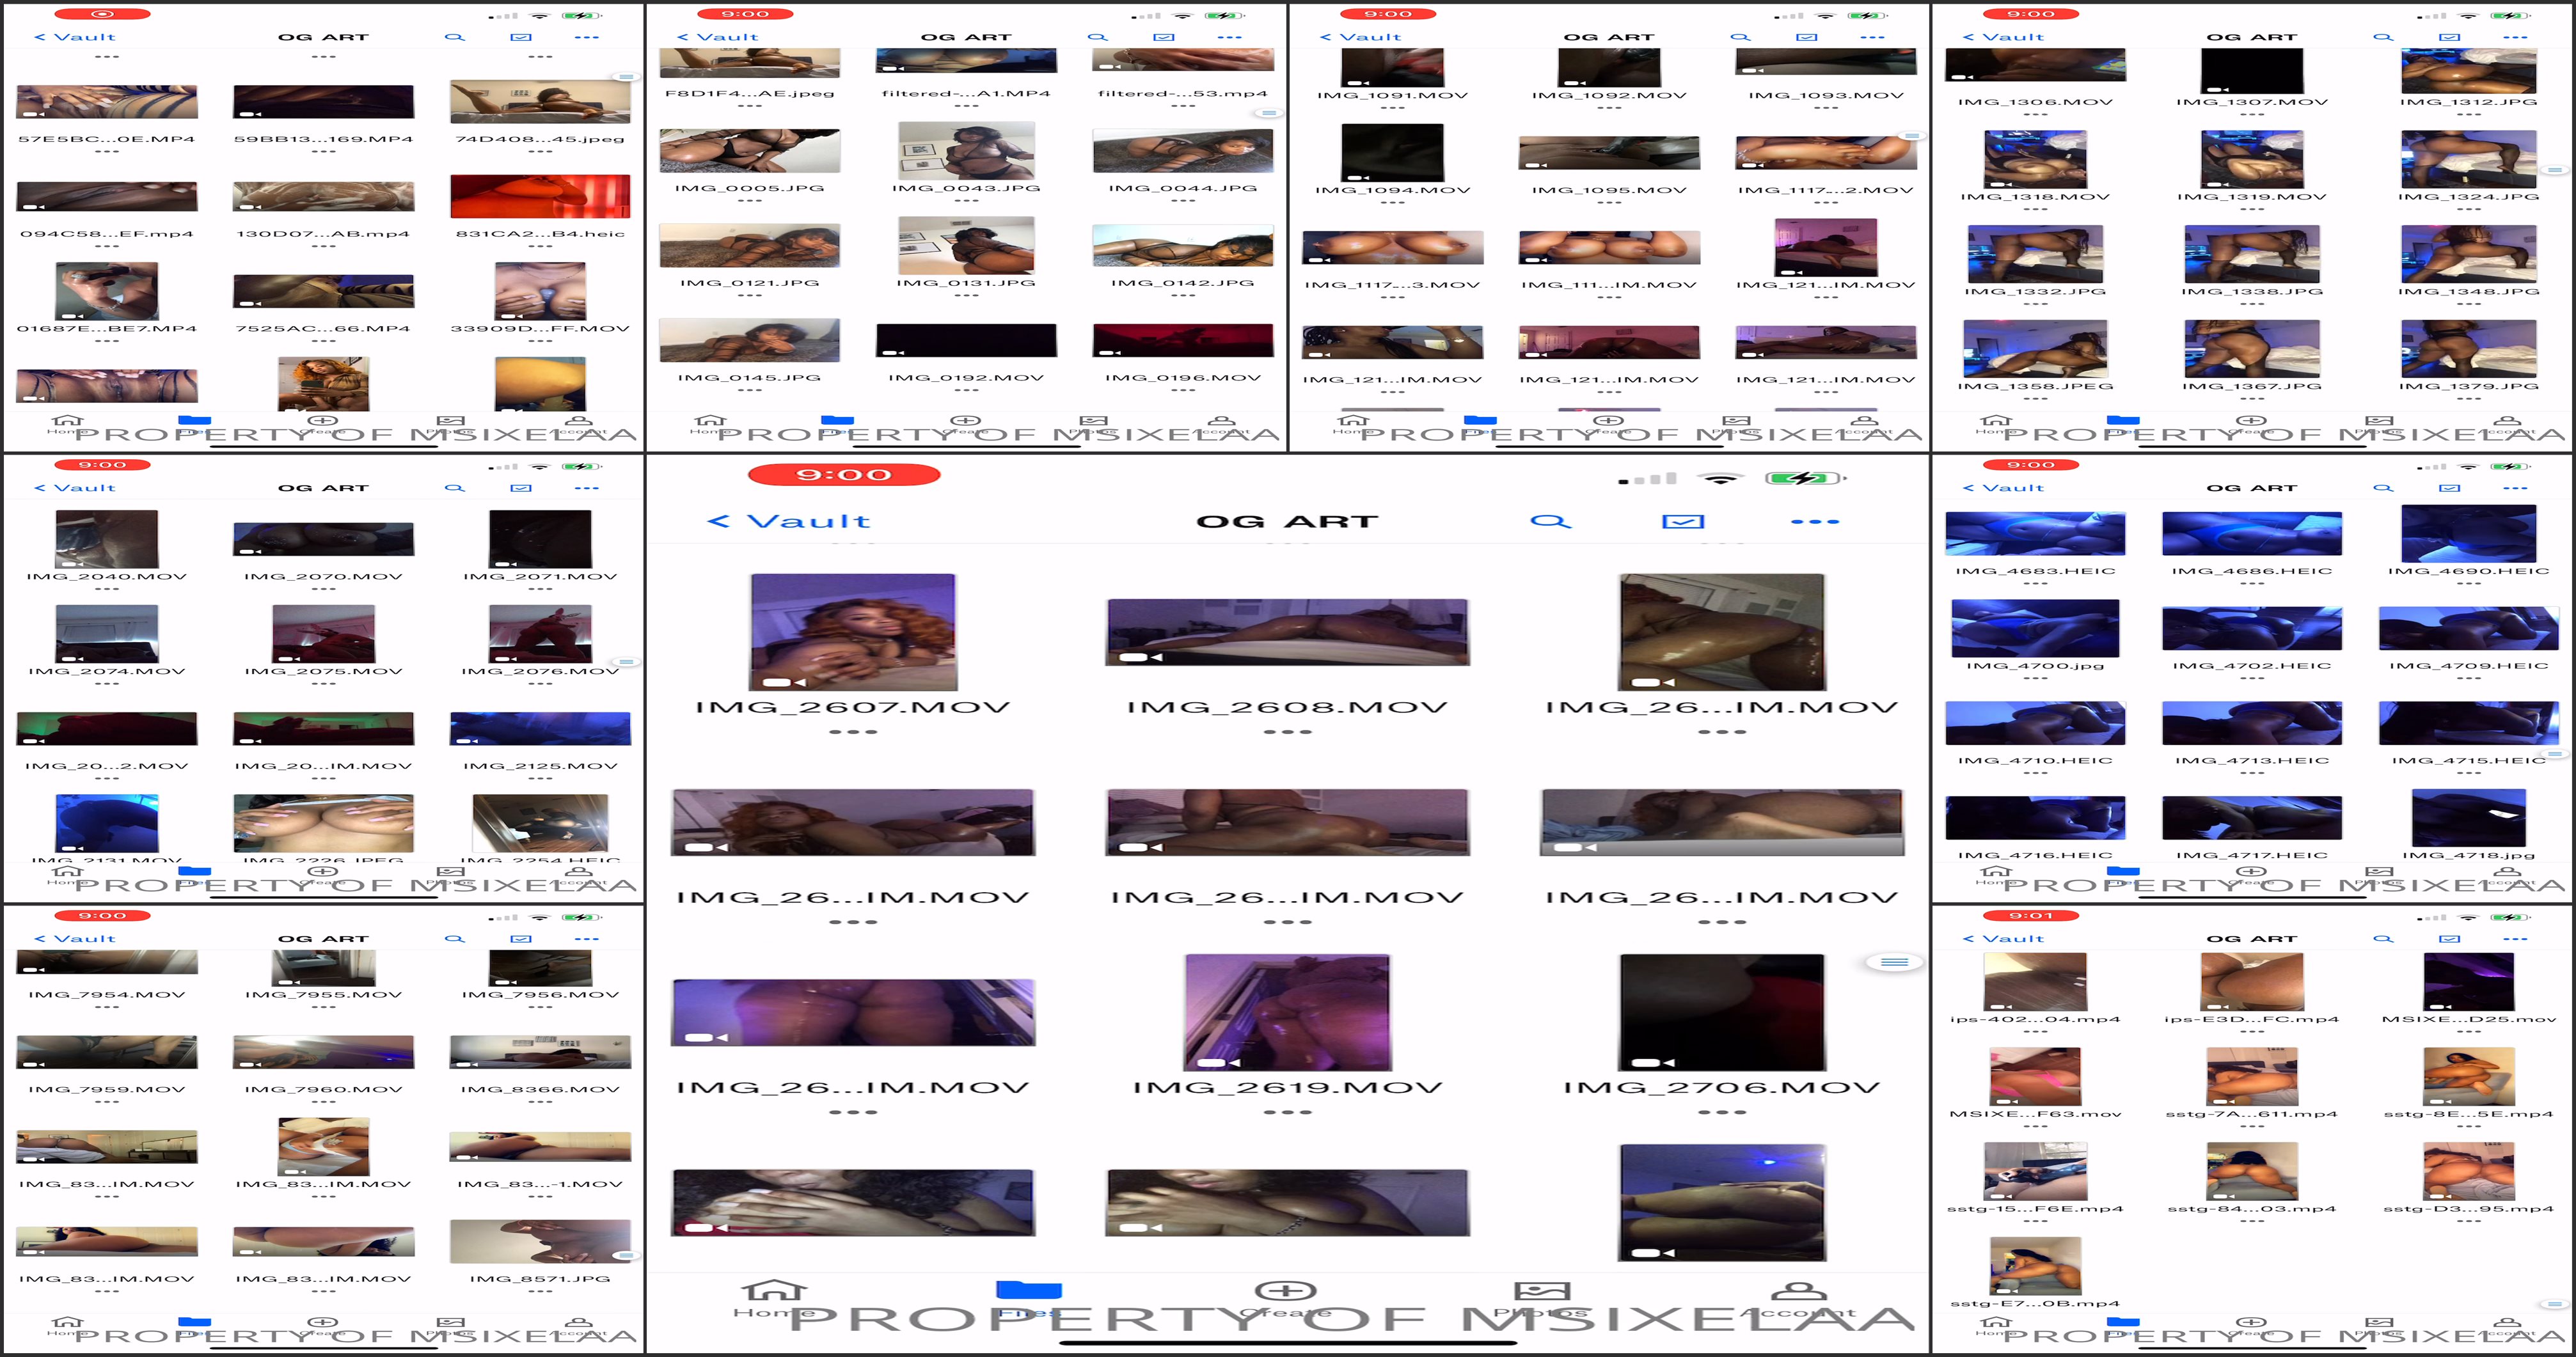Open options dots under IMG_2706.MOV
Viewport: 2576px width, 1357px height.
coord(1722,1112)
